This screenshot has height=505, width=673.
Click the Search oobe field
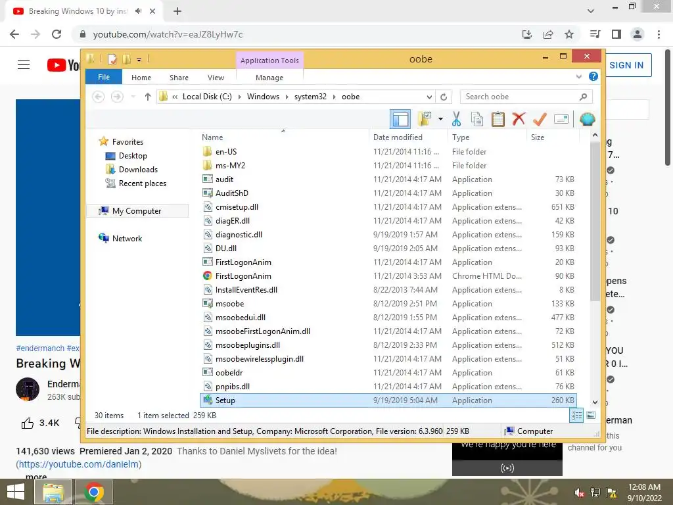pyautogui.click(x=526, y=97)
